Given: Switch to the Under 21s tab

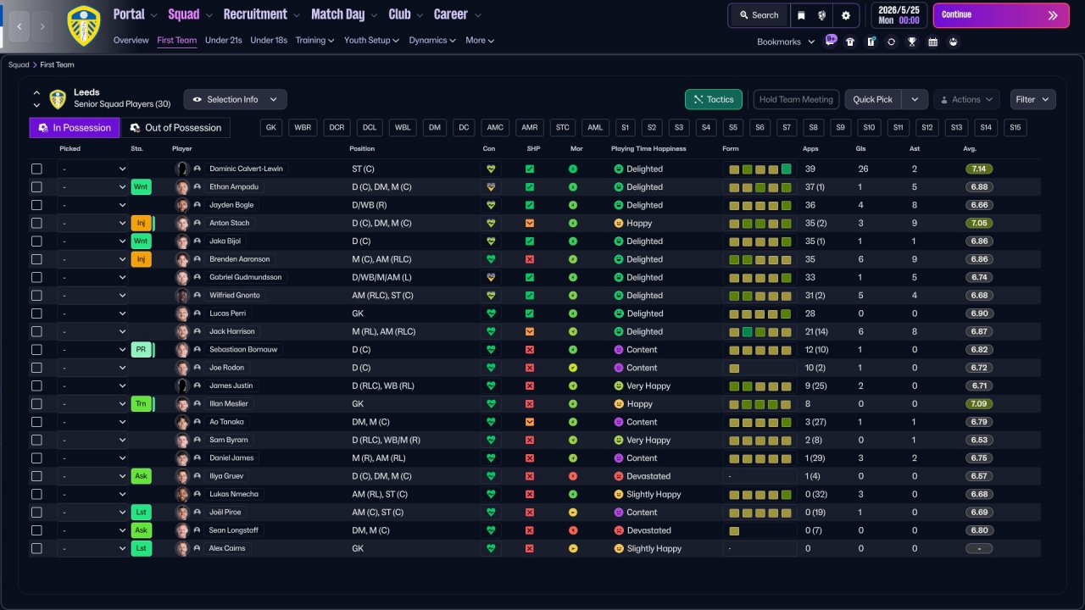Looking at the screenshot, I should pos(224,40).
